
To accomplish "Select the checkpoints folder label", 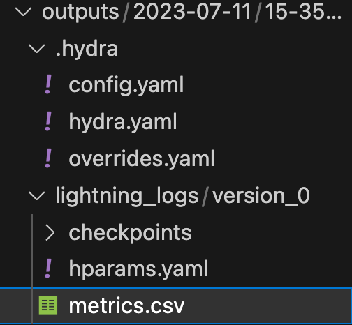I will (130, 233).
